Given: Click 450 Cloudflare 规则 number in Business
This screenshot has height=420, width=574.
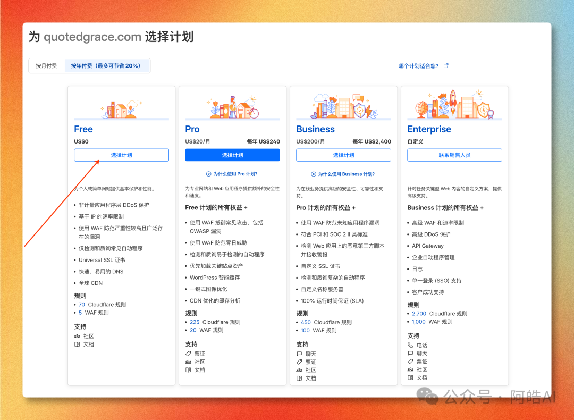Looking at the screenshot, I should pos(306,322).
